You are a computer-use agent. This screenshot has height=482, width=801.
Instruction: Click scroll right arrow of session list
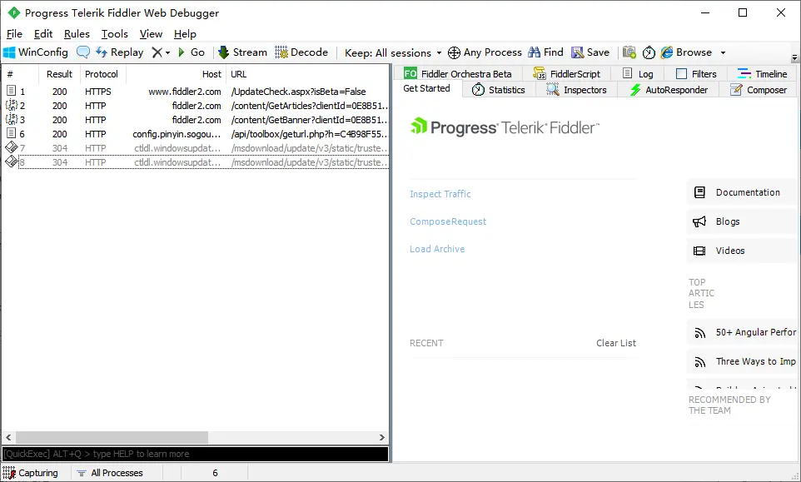point(381,437)
